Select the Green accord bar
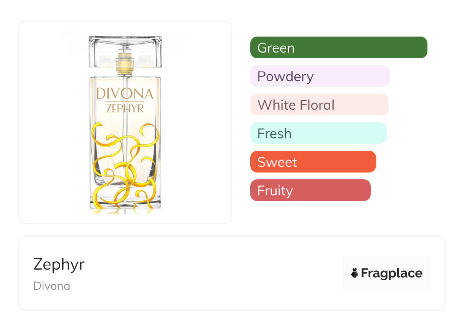 (339, 48)
